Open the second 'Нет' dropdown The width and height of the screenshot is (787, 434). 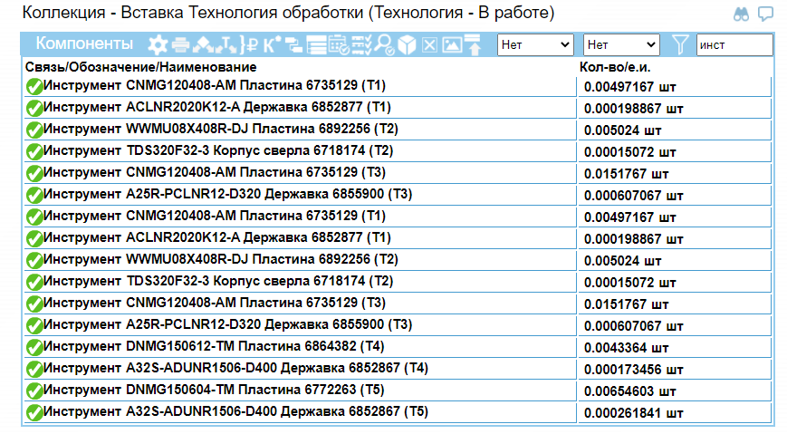(x=621, y=44)
